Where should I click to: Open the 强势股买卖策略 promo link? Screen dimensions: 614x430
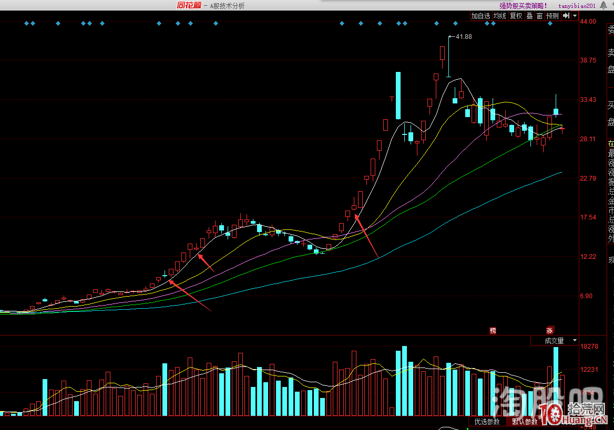click(x=523, y=6)
